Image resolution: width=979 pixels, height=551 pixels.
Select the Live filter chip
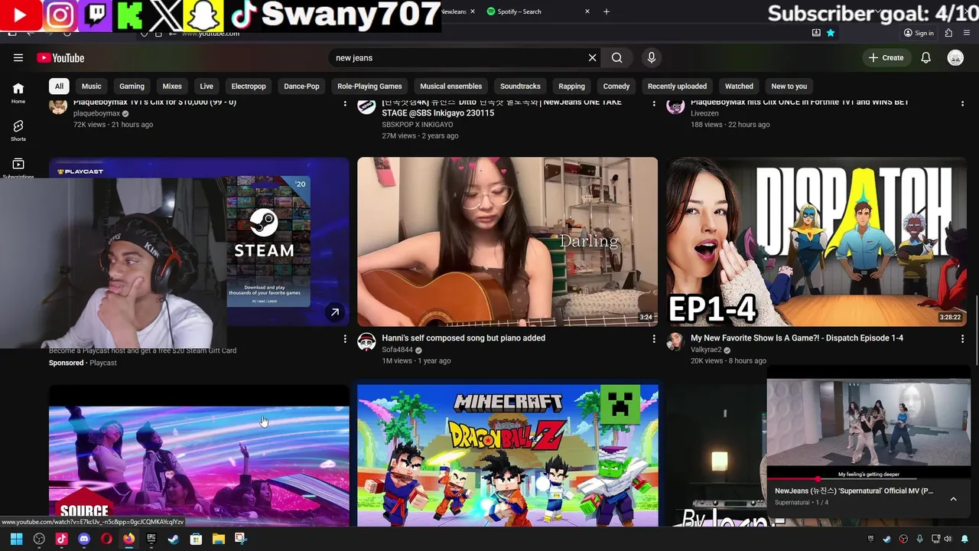click(x=207, y=86)
